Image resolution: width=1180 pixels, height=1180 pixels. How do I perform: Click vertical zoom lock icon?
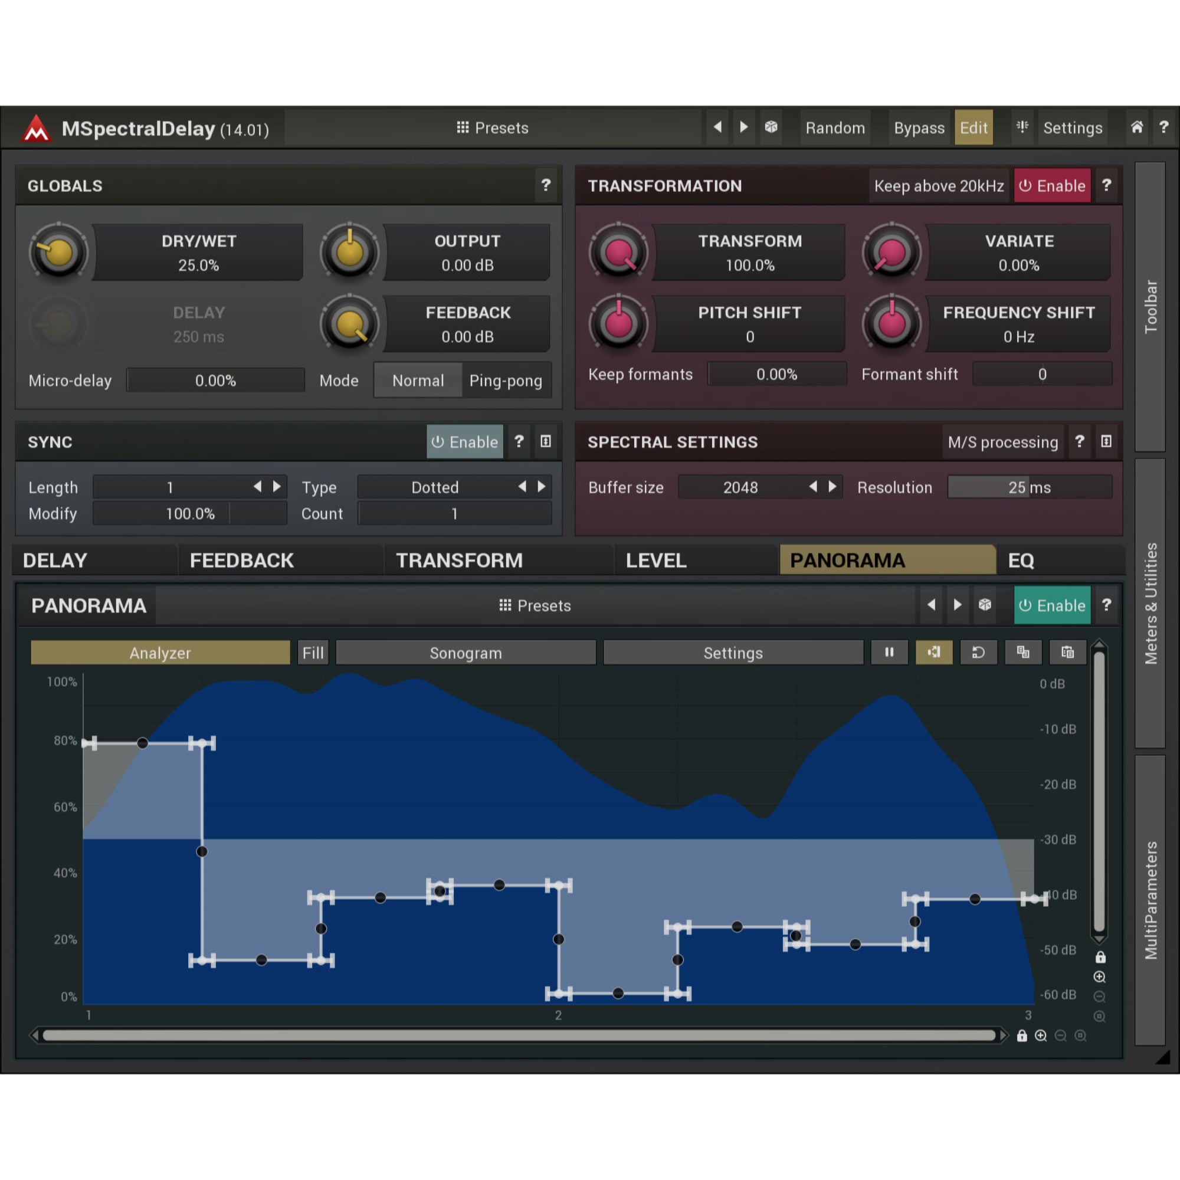click(1100, 957)
